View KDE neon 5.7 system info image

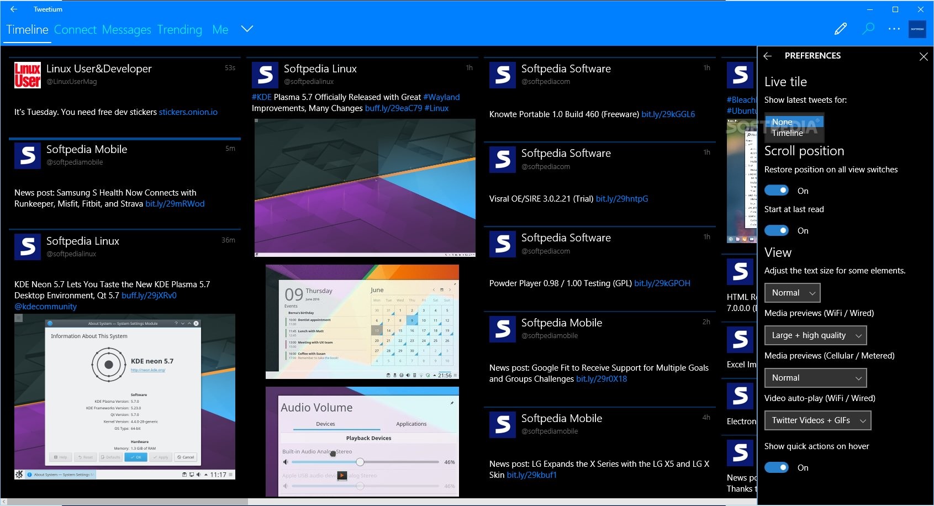pyautogui.click(x=125, y=397)
